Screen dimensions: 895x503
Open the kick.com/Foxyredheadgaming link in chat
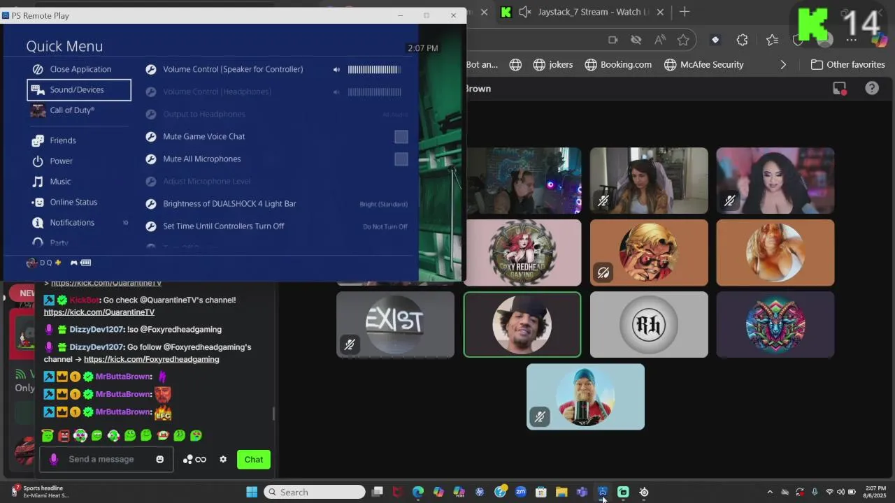151,359
